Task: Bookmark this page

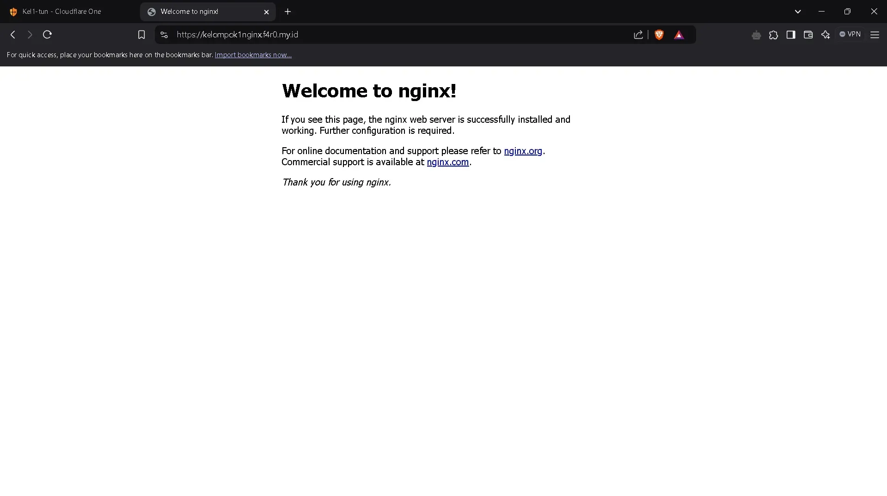Action: pos(141,35)
